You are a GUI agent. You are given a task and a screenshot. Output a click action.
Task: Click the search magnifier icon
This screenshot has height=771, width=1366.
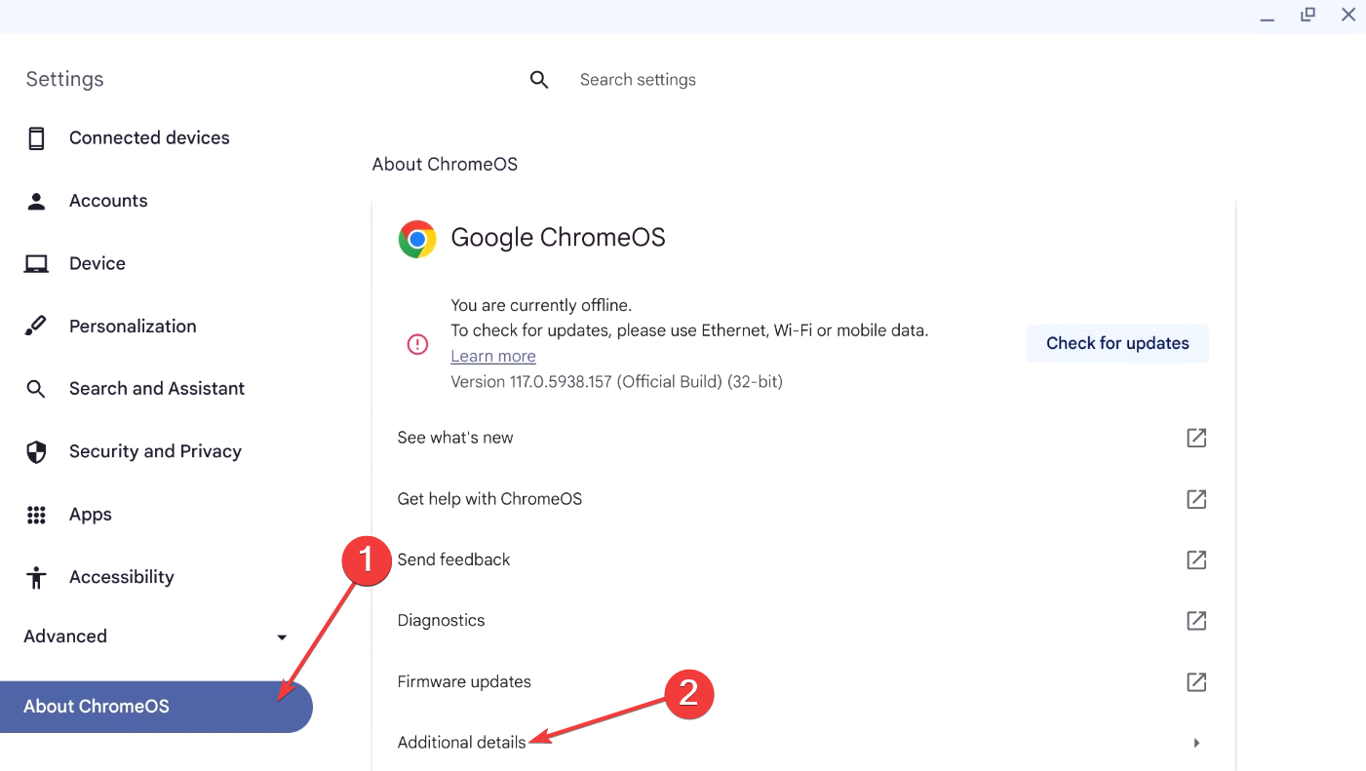point(539,80)
